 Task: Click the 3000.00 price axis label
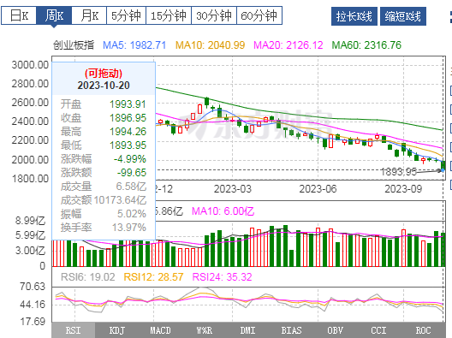point(30,65)
